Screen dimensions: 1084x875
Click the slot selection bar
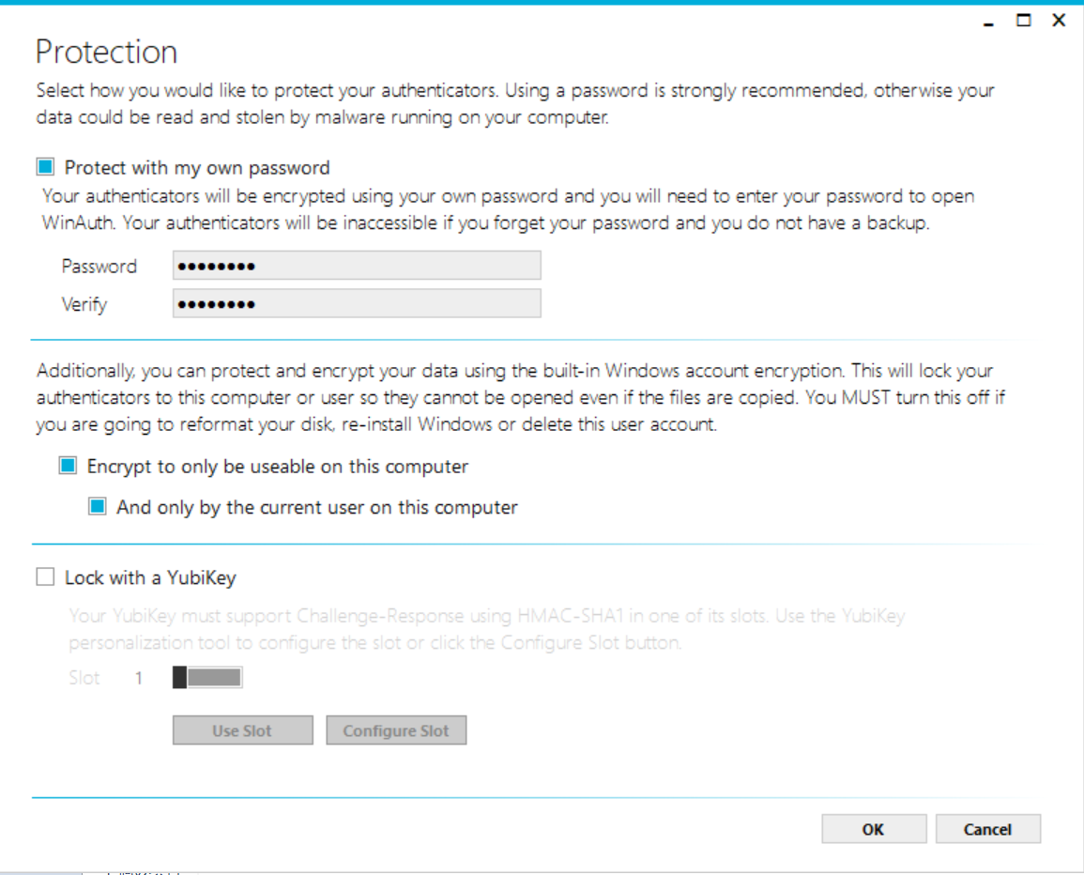tap(206, 676)
